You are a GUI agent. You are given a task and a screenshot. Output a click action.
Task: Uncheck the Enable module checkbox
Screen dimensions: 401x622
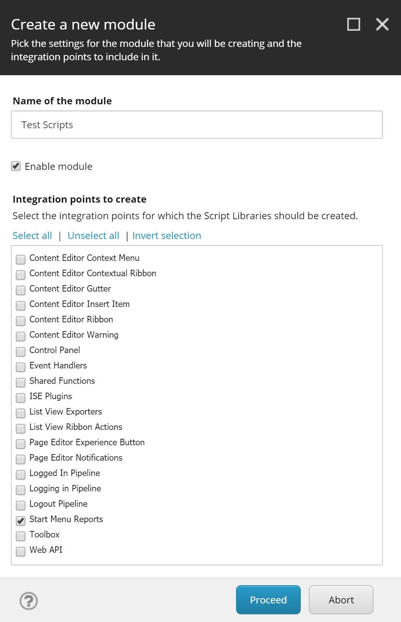coord(16,166)
